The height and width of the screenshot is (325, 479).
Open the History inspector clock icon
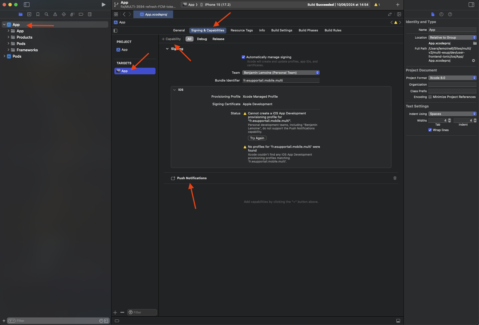coord(441,14)
